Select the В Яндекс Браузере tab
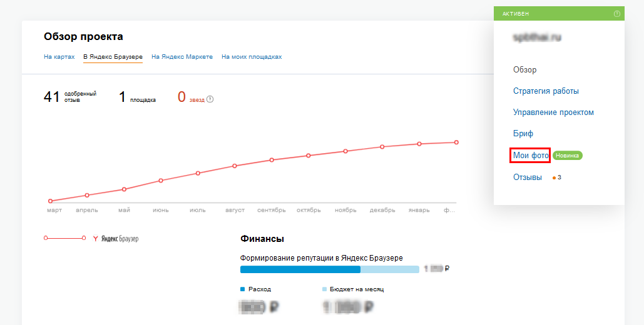The image size is (644, 325). tap(113, 57)
